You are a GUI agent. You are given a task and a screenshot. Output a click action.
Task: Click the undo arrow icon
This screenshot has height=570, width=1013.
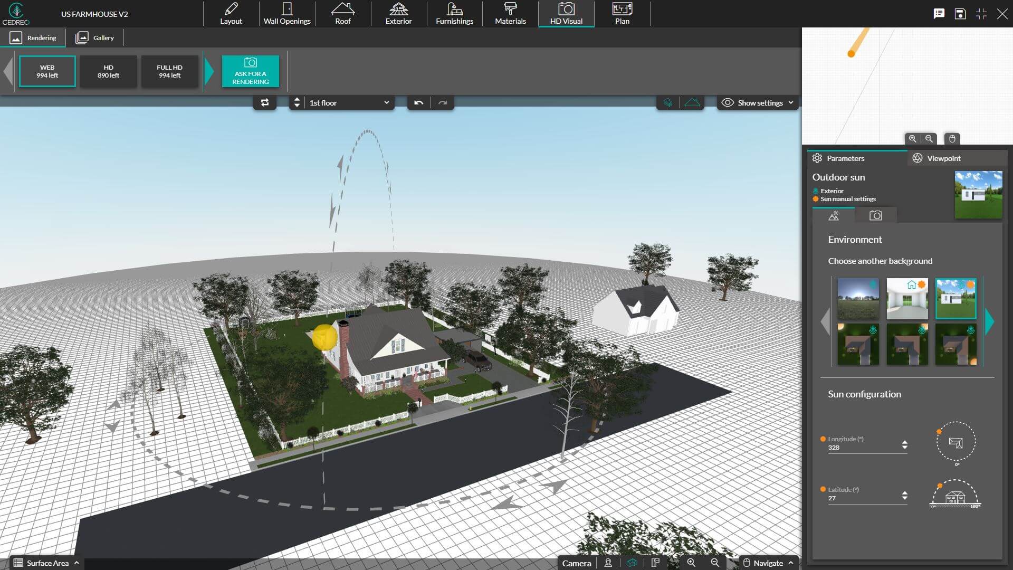click(x=418, y=102)
